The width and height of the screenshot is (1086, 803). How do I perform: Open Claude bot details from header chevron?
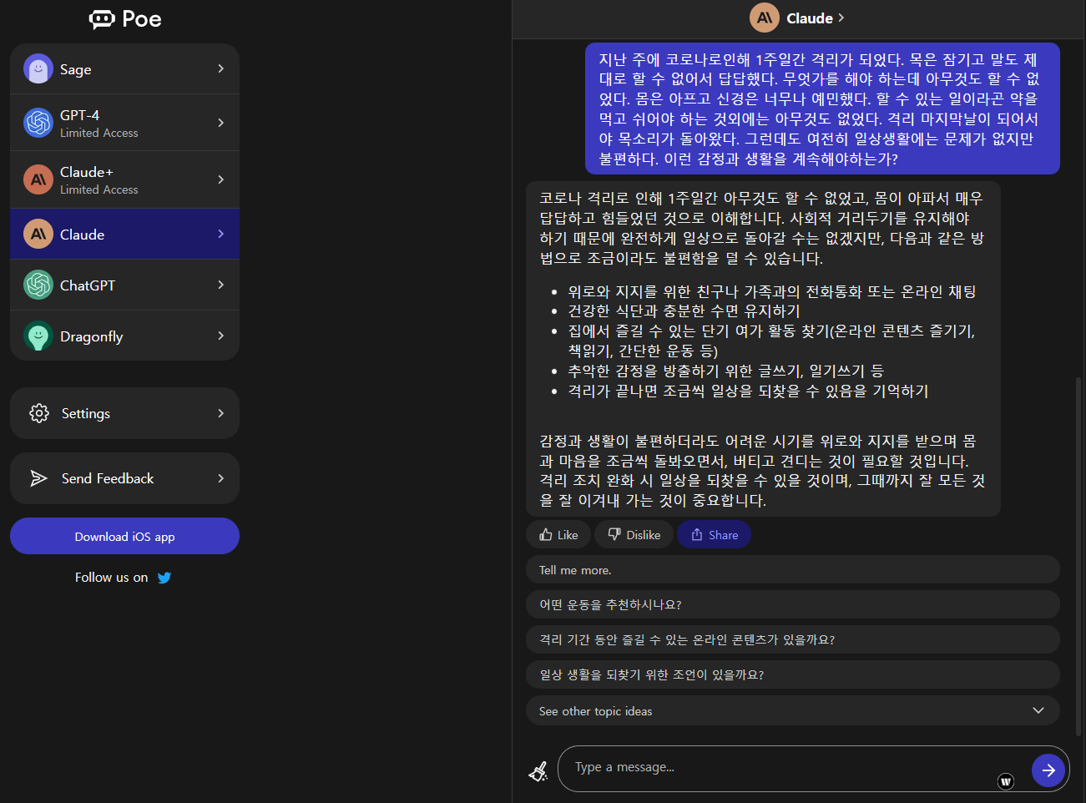pos(841,18)
